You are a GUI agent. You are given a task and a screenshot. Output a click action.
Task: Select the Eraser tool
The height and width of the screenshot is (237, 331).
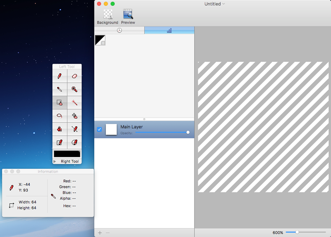point(74,76)
